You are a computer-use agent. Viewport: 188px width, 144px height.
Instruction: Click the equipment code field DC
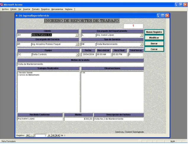click(24, 54)
